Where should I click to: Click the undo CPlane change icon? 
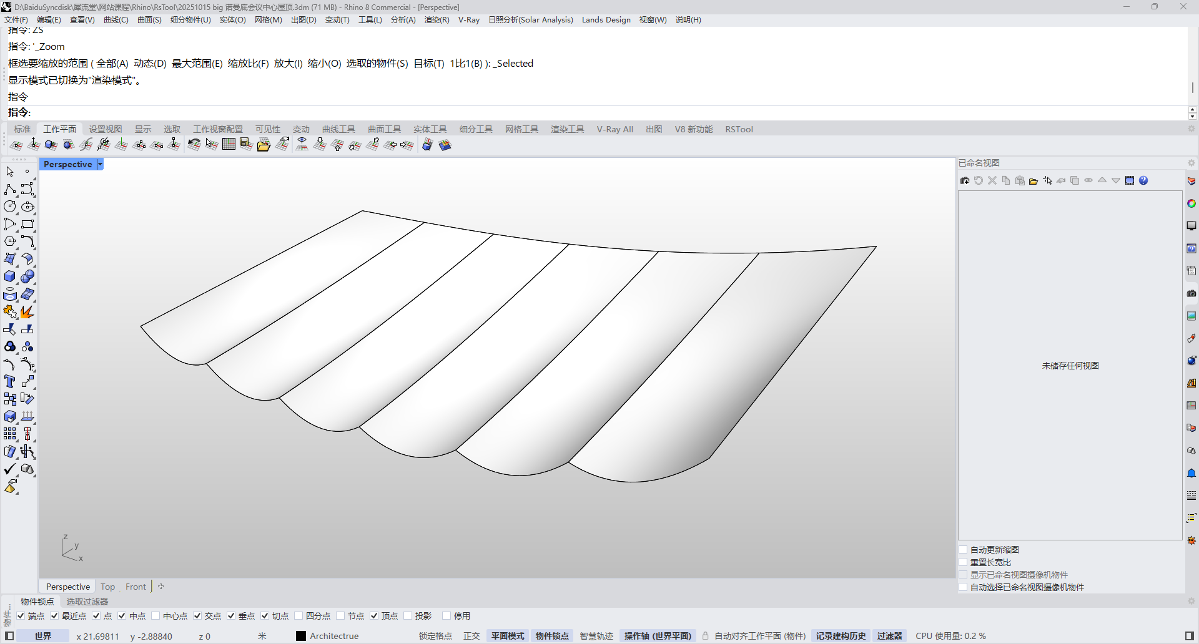[194, 145]
